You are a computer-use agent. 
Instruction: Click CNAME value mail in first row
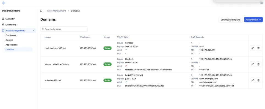click(201, 47)
